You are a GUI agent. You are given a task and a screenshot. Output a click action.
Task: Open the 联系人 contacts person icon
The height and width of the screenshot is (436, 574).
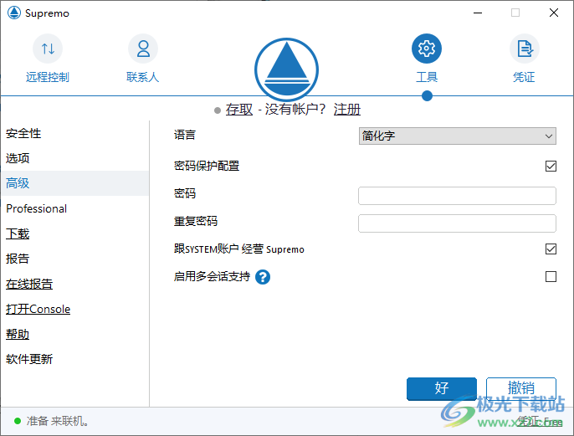pos(143,49)
